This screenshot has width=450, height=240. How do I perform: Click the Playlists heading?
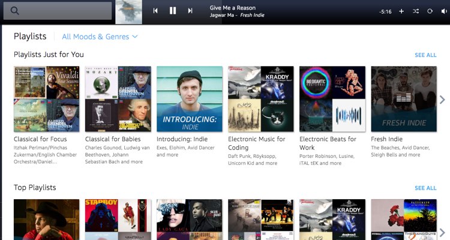(30, 37)
